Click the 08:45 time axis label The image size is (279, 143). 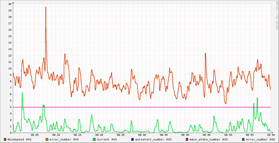pyautogui.click(x=206, y=135)
